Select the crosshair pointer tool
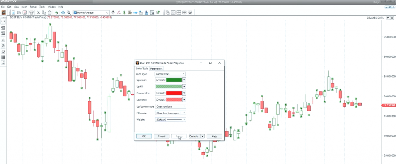Viewport: 396px width, 164px height. [x=63, y=12]
